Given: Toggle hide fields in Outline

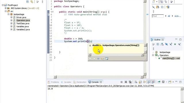Looking at the screenshot, I should click(166, 44).
